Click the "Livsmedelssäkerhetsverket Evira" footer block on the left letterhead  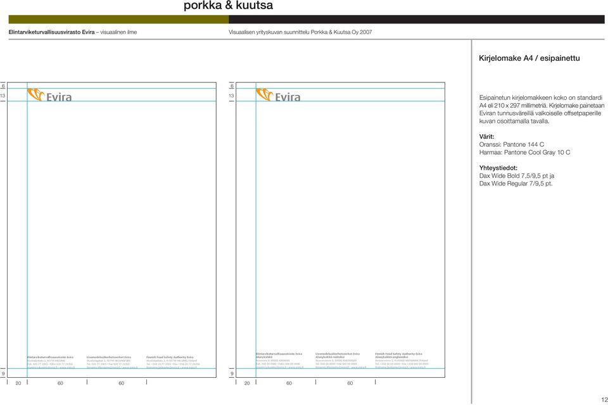point(112,362)
